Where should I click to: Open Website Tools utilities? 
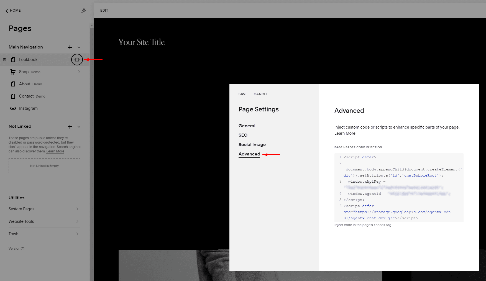pos(21,221)
